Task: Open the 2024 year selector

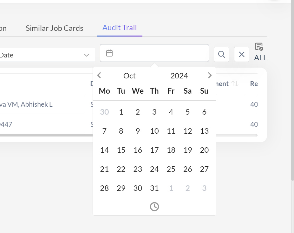Action: click(x=179, y=76)
